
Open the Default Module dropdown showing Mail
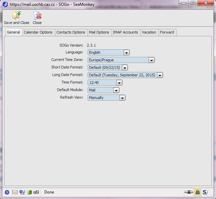coord(103,90)
